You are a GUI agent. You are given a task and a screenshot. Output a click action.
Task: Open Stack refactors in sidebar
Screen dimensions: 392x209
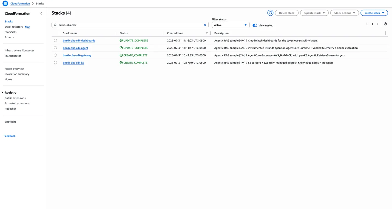(14, 27)
